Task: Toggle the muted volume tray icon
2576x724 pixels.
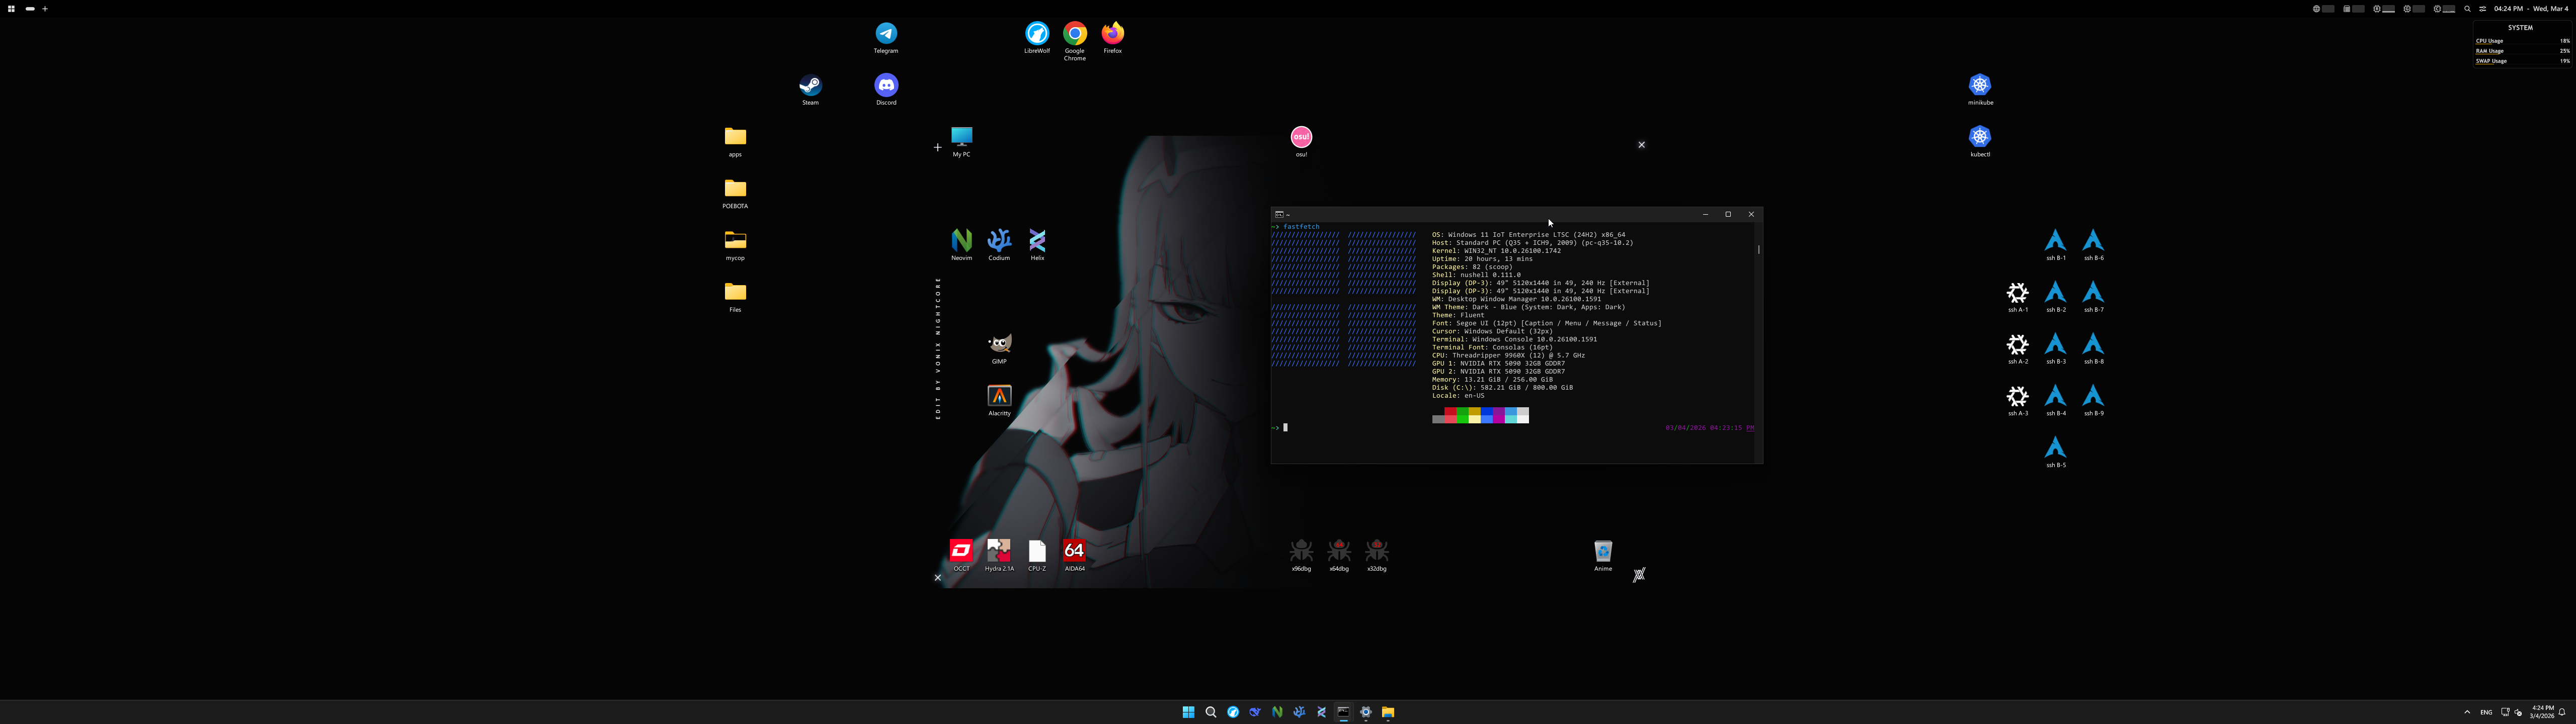Action: click(2518, 712)
